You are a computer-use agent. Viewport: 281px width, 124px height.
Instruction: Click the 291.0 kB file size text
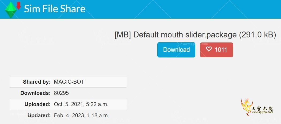point(257,35)
